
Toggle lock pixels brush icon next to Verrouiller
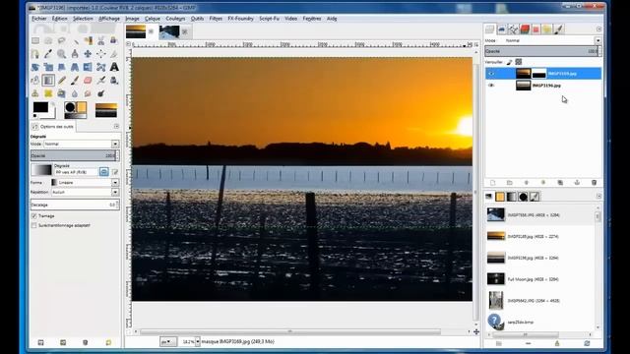[x=510, y=62]
